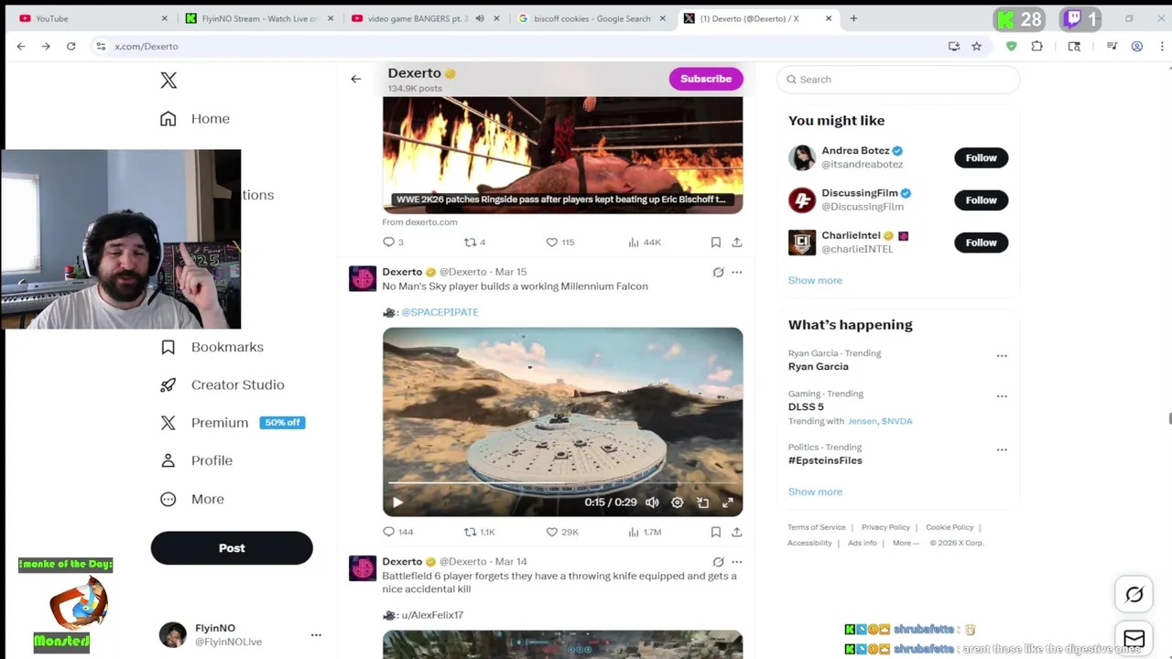Open the Messages envelope button

[x=1134, y=639]
